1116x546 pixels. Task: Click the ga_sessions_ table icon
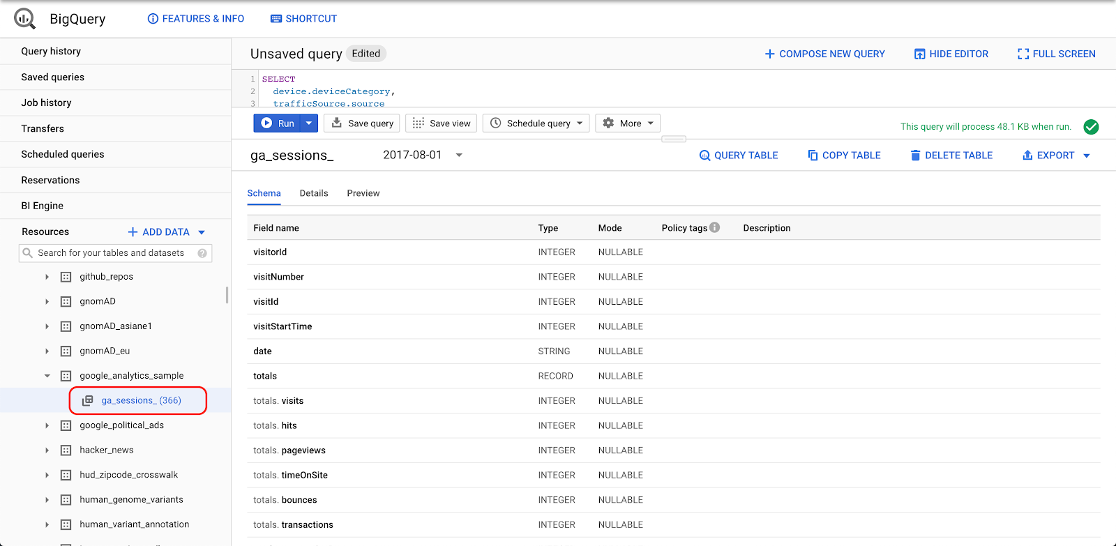[88, 400]
